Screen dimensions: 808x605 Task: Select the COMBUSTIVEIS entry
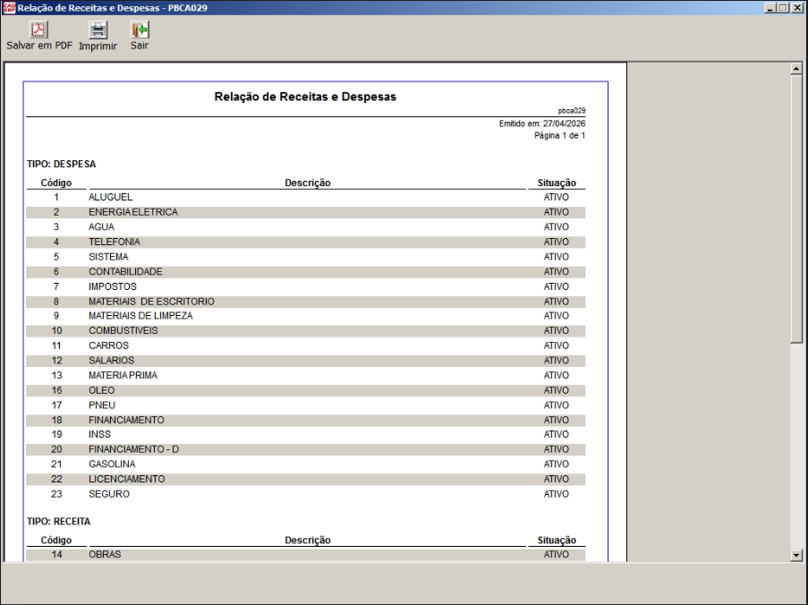click(x=123, y=331)
